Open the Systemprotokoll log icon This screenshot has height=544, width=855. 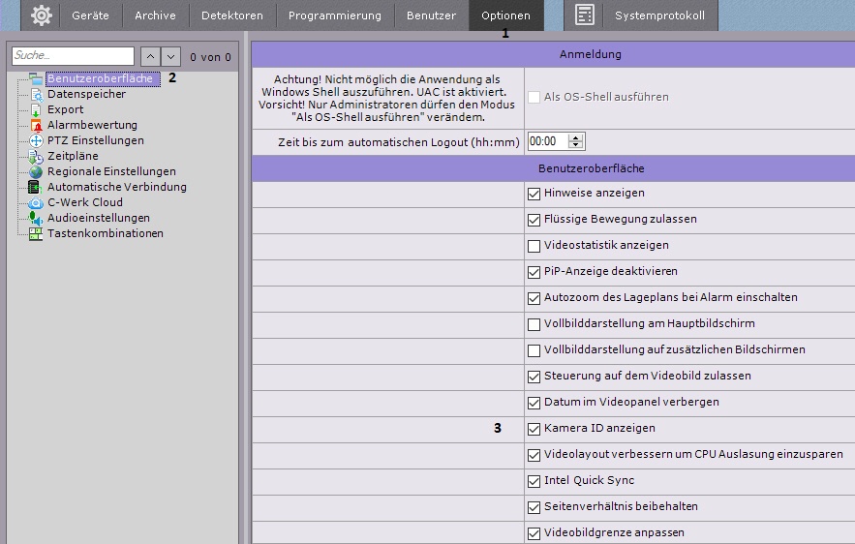coord(584,15)
